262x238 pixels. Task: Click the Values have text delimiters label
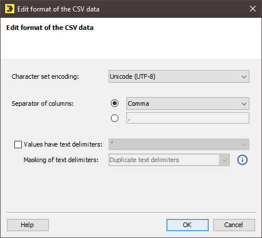(63, 144)
